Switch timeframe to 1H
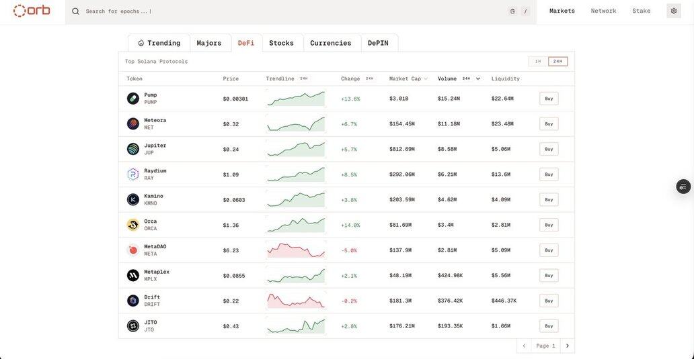 pyautogui.click(x=538, y=62)
